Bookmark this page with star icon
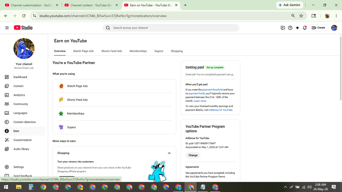The image size is (342, 192). 301,16
